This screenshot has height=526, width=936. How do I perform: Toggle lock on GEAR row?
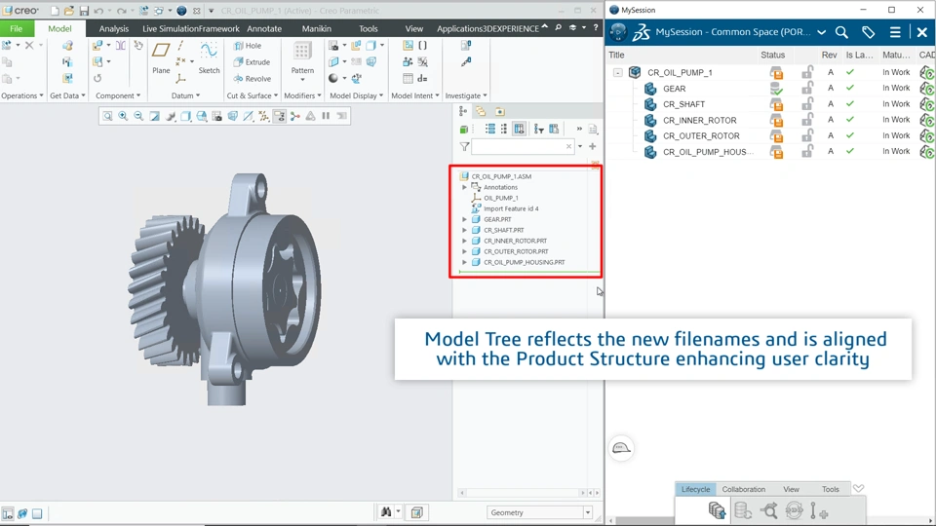(807, 88)
